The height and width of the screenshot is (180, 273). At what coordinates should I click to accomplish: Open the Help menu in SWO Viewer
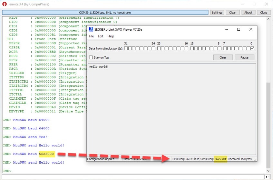(111, 36)
